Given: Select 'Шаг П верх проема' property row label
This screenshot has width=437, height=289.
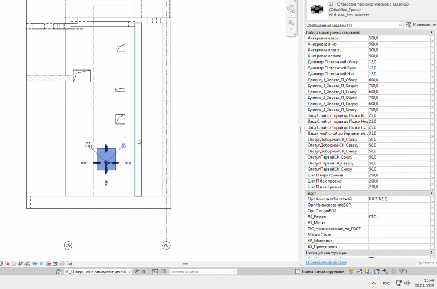Looking at the screenshot, I should 325,175.
